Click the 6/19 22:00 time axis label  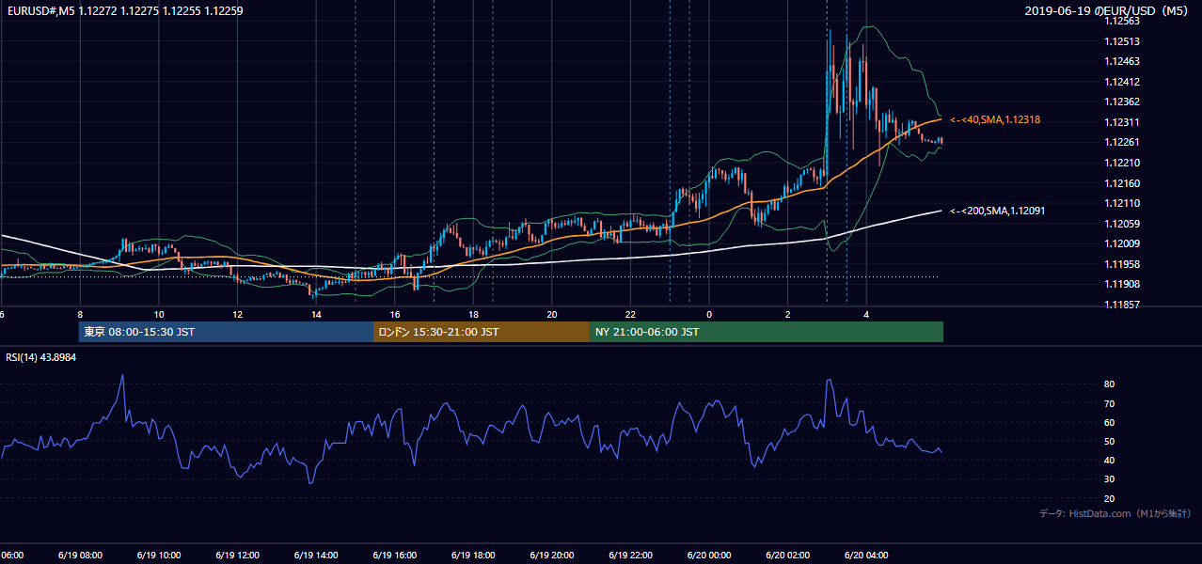630,556
